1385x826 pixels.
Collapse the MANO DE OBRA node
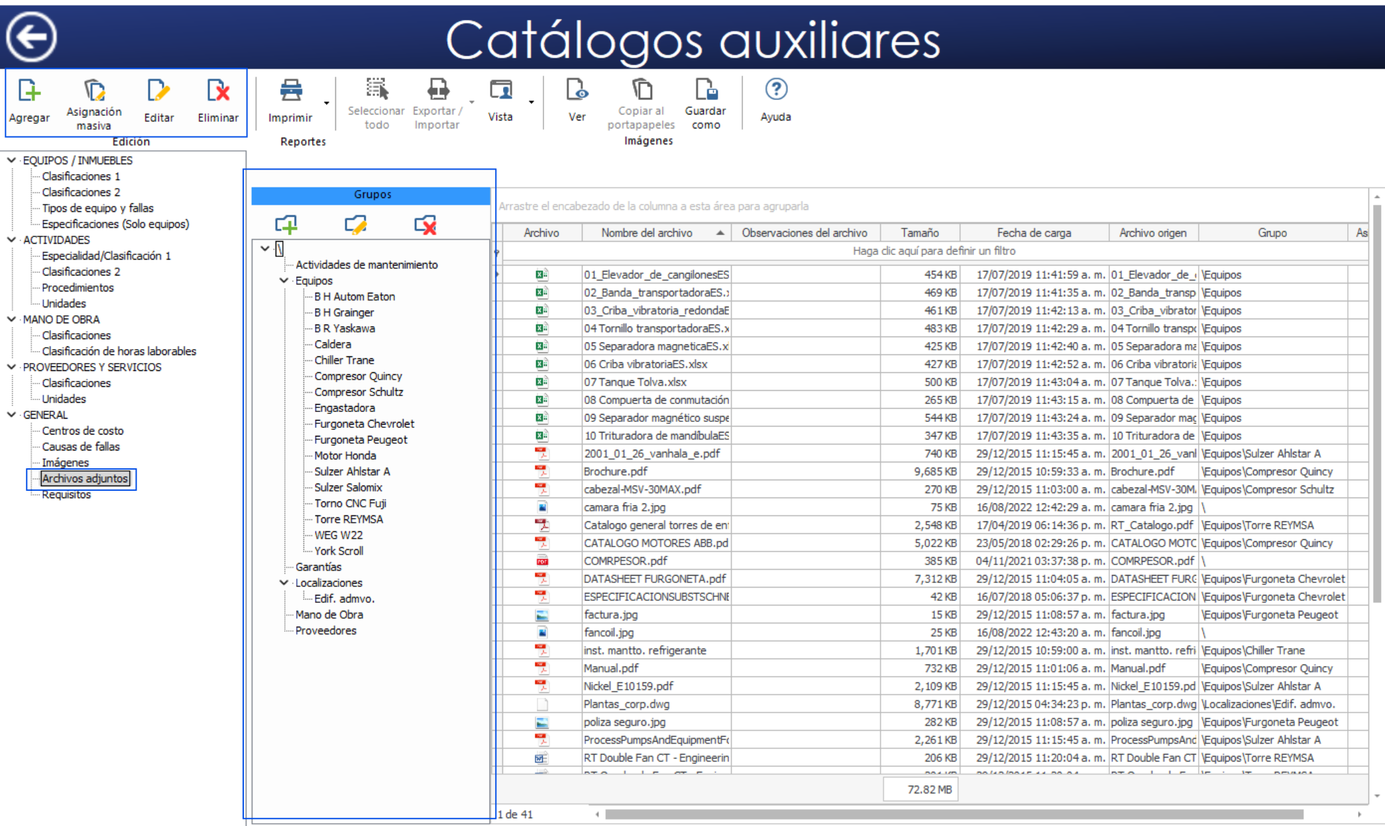pyautogui.click(x=11, y=319)
